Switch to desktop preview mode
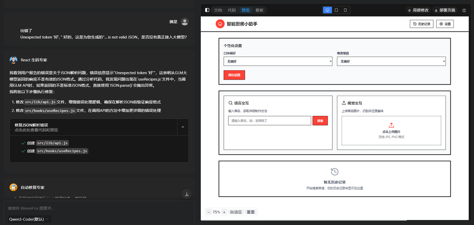Screen dimensions: 474x225 coord(327,10)
